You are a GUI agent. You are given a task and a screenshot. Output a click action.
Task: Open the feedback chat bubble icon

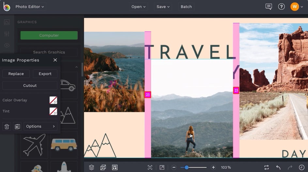[x=269, y=7]
